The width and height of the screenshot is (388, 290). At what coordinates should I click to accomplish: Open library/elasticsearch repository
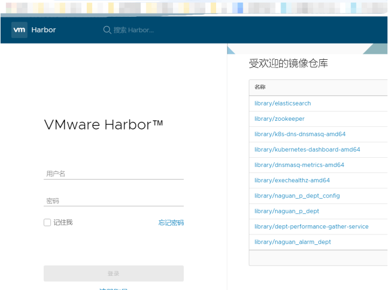pyautogui.click(x=283, y=103)
